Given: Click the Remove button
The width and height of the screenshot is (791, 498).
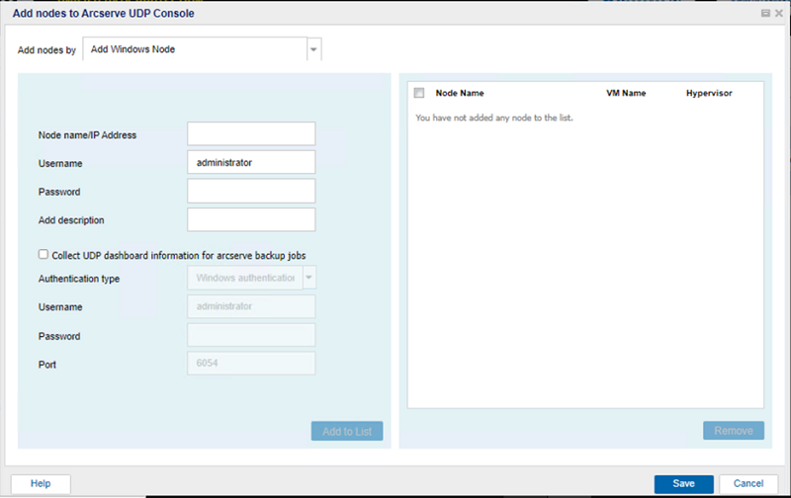Looking at the screenshot, I should click(734, 431).
